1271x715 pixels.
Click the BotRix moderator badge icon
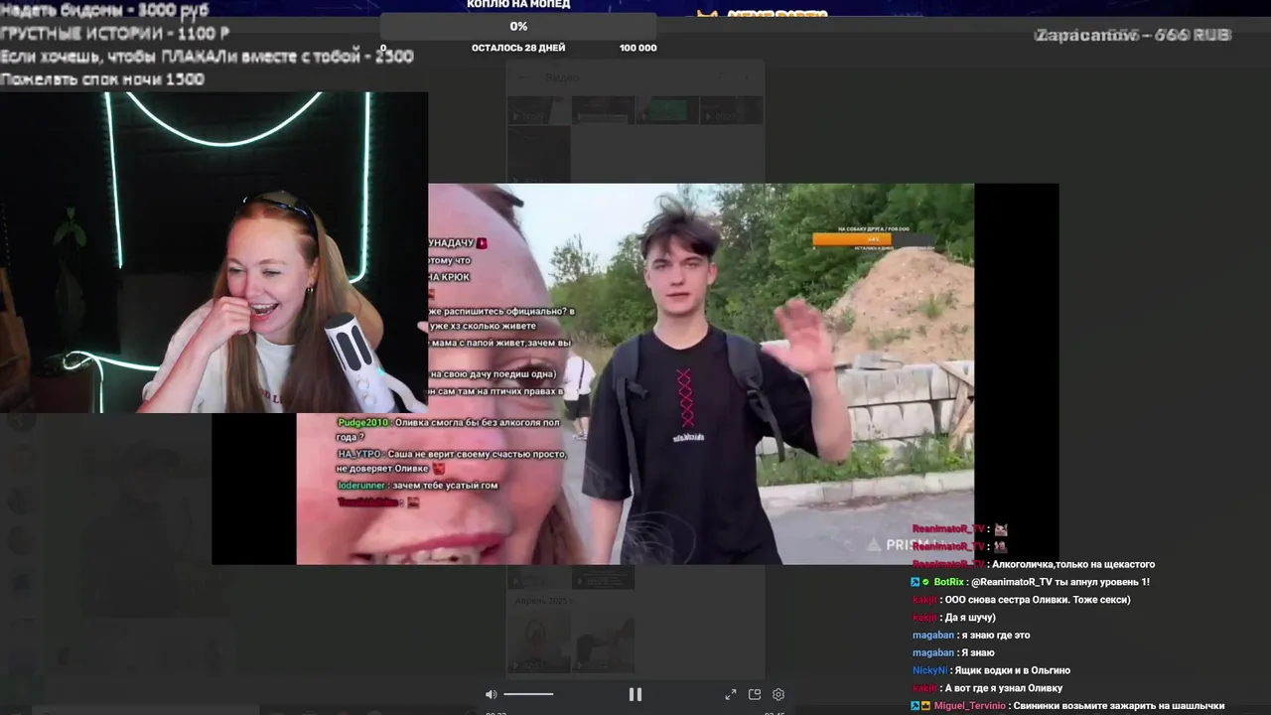pos(915,582)
